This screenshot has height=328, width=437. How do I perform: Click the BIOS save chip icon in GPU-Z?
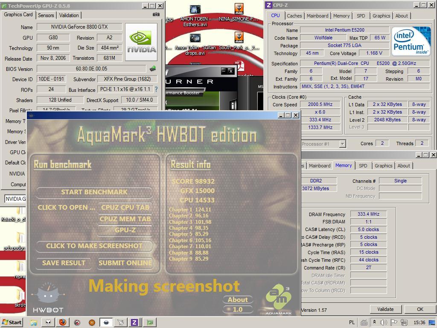153,68
